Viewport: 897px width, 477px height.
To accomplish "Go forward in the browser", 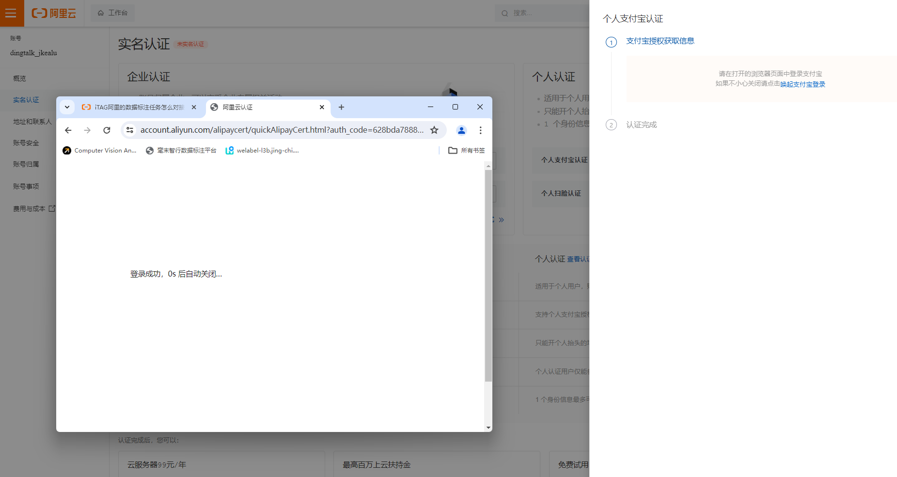I will tap(87, 130).
